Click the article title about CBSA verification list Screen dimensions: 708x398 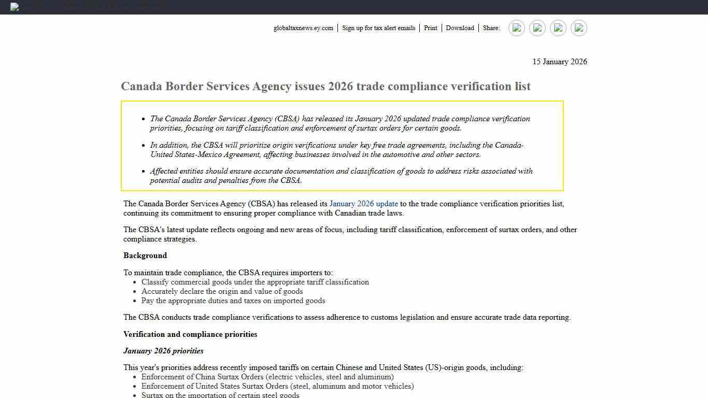325,86
